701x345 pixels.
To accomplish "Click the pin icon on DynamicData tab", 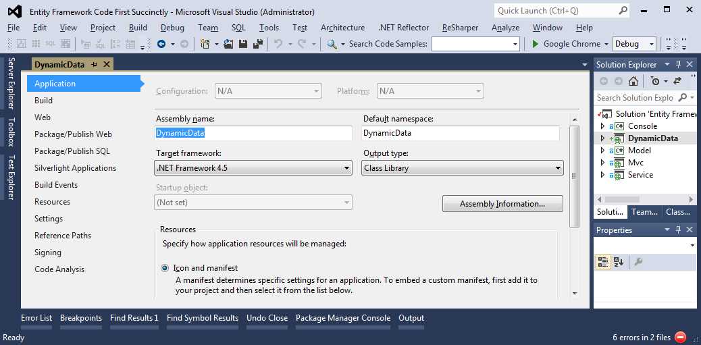I will coord(94,64).
